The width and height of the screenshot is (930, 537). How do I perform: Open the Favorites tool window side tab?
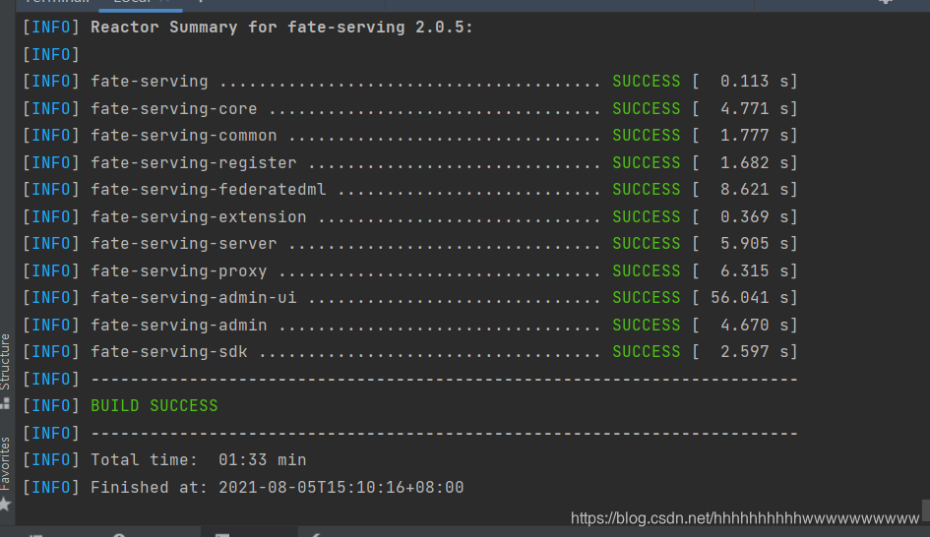(5, 463)
